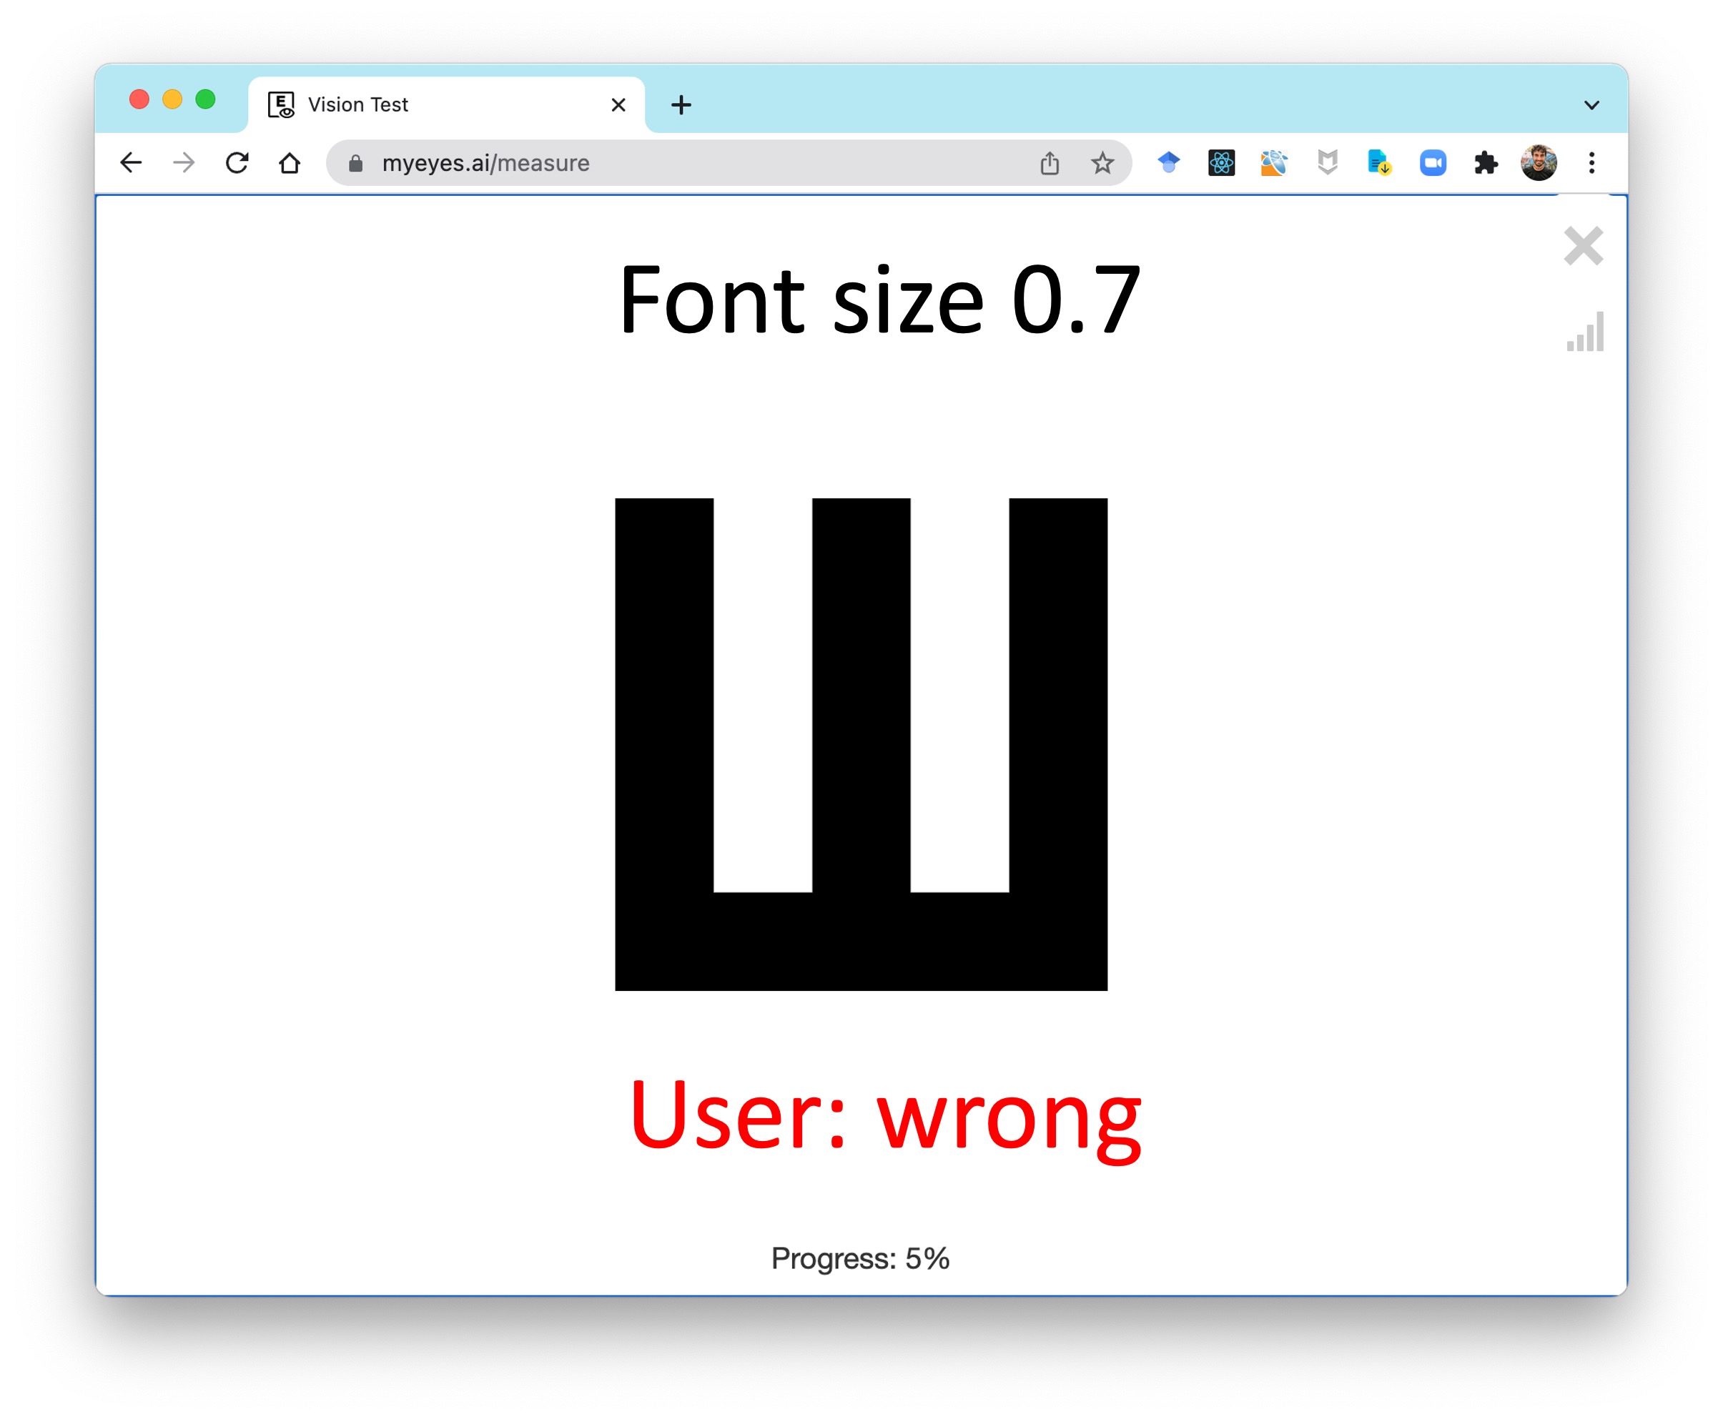The image size is (1723, 1422).
Task: Open a new tab with the plus button
Action: click(x=681, y=105)
